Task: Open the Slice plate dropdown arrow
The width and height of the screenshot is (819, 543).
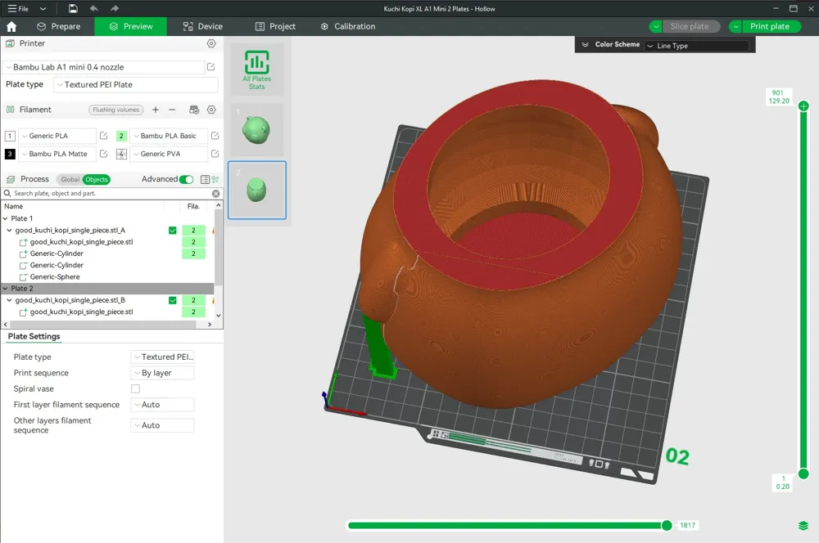Action: point(655,27)
